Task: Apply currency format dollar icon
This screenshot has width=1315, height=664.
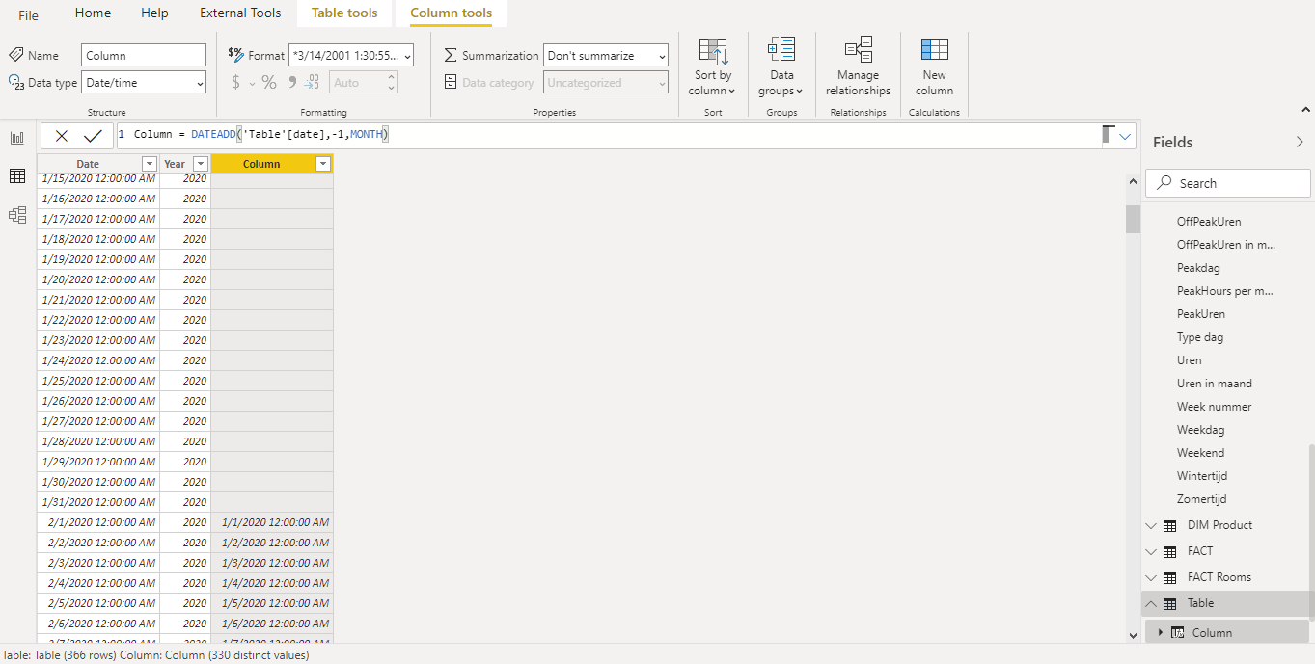Action: (235, 83)
